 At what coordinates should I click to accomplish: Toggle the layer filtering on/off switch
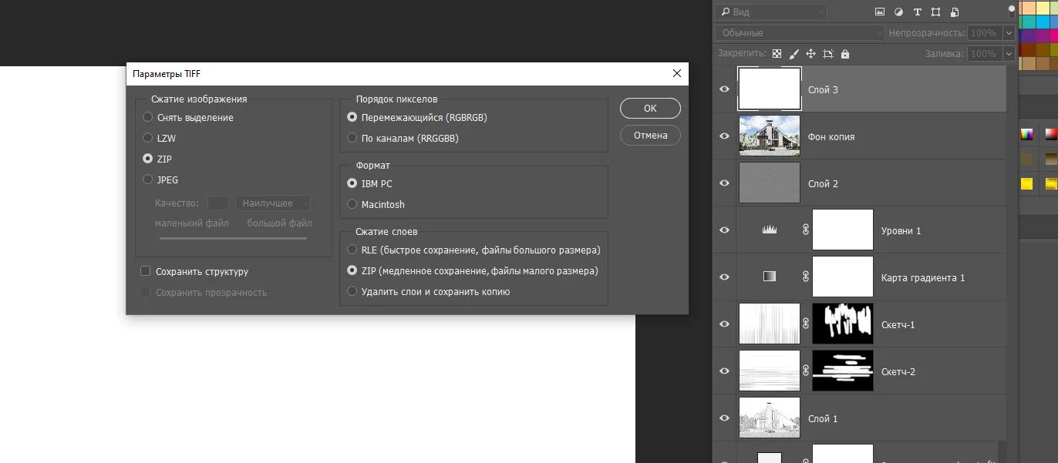[x=1012, y=11]
